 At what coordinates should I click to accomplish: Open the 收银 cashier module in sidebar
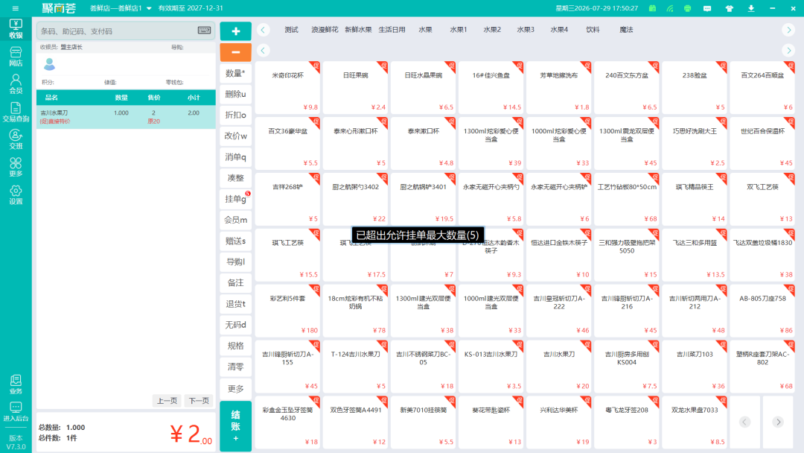16,29
